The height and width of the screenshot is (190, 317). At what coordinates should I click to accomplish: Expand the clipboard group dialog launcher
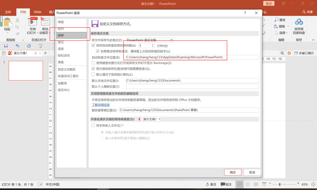click(23, 40)
